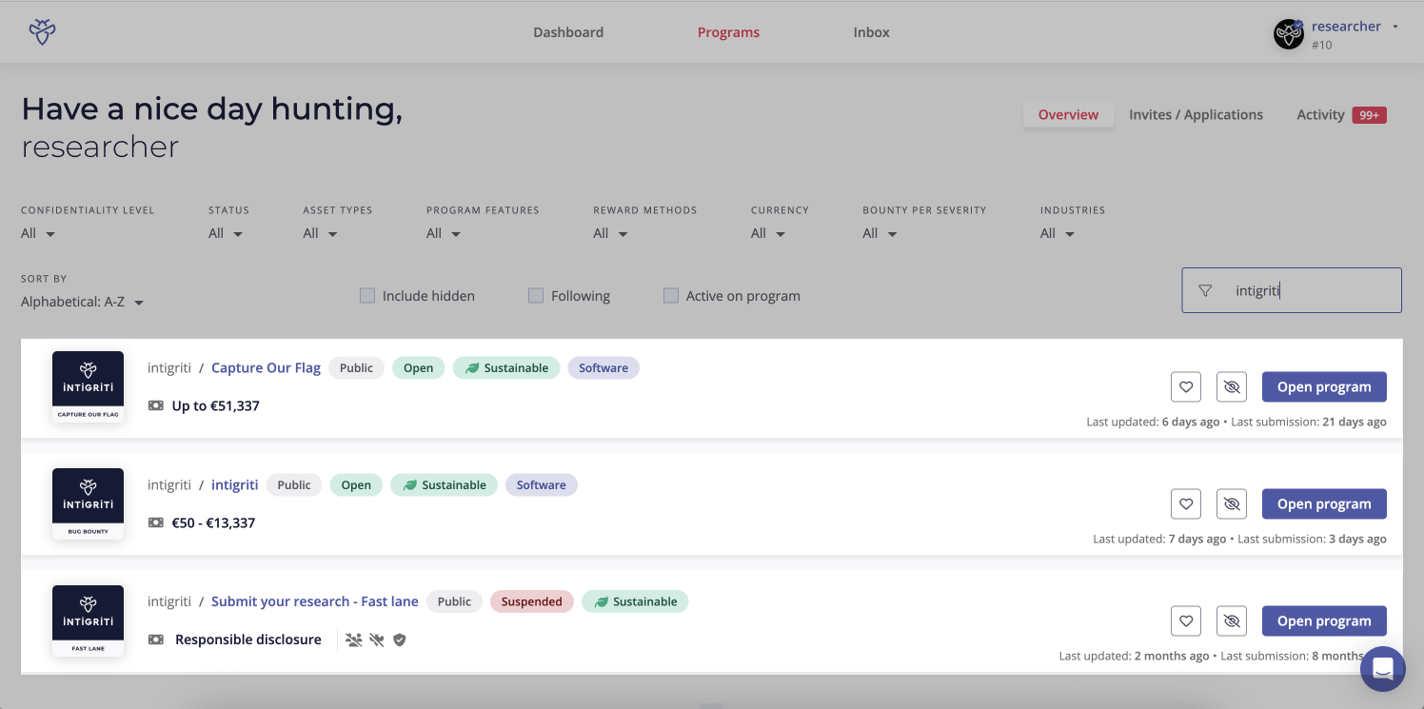1424x709 pixels.
Task: Open the Inbox navigation item
Action: (871, 32)
